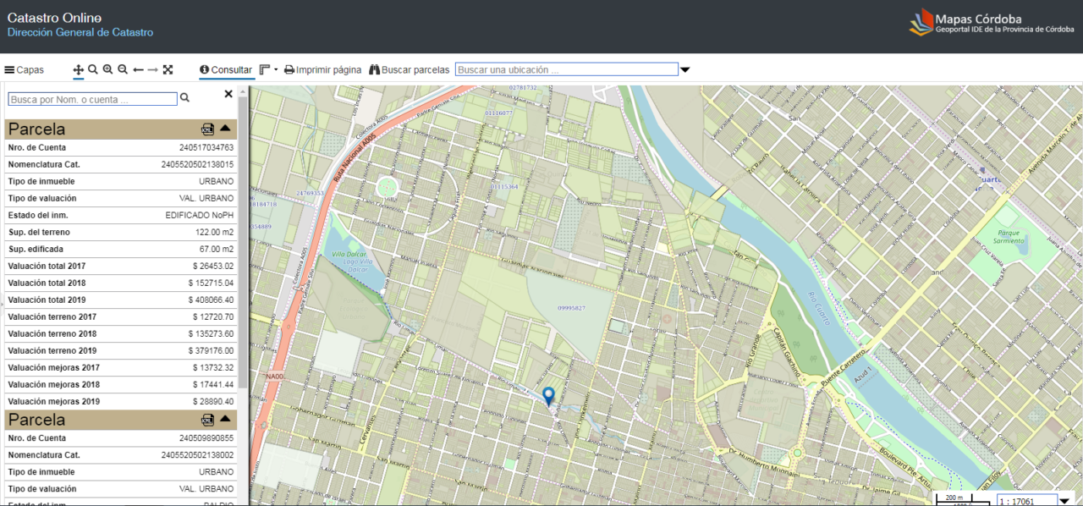Image resolution: width=1083 pixels, height=506 pixels.
Task: Select the pan map tool
Action: click(x=79, y=70)
